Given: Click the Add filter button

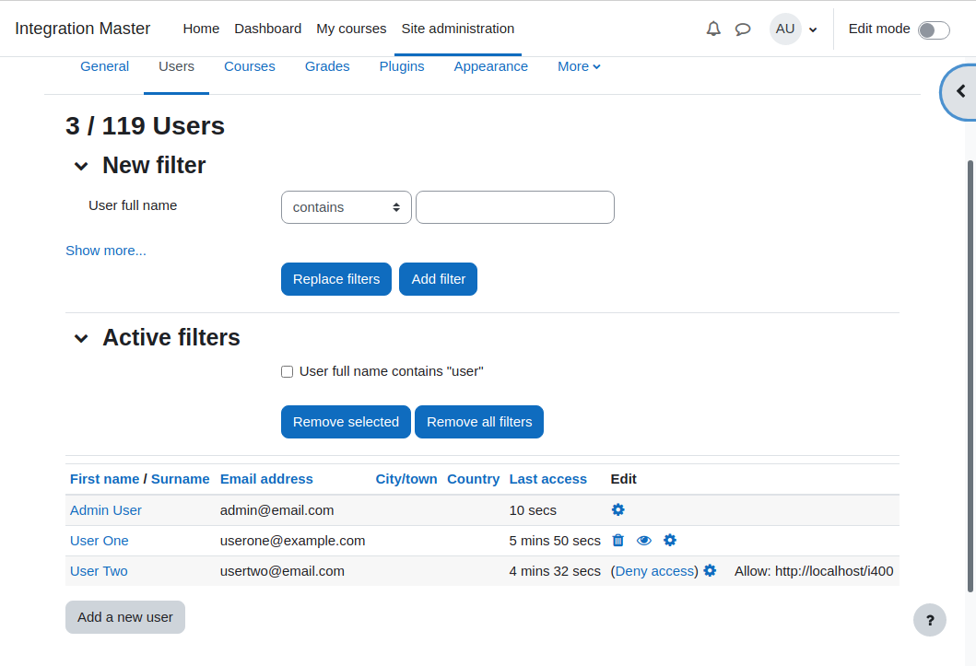Looking at the screenshot, I should click(438, 279).
